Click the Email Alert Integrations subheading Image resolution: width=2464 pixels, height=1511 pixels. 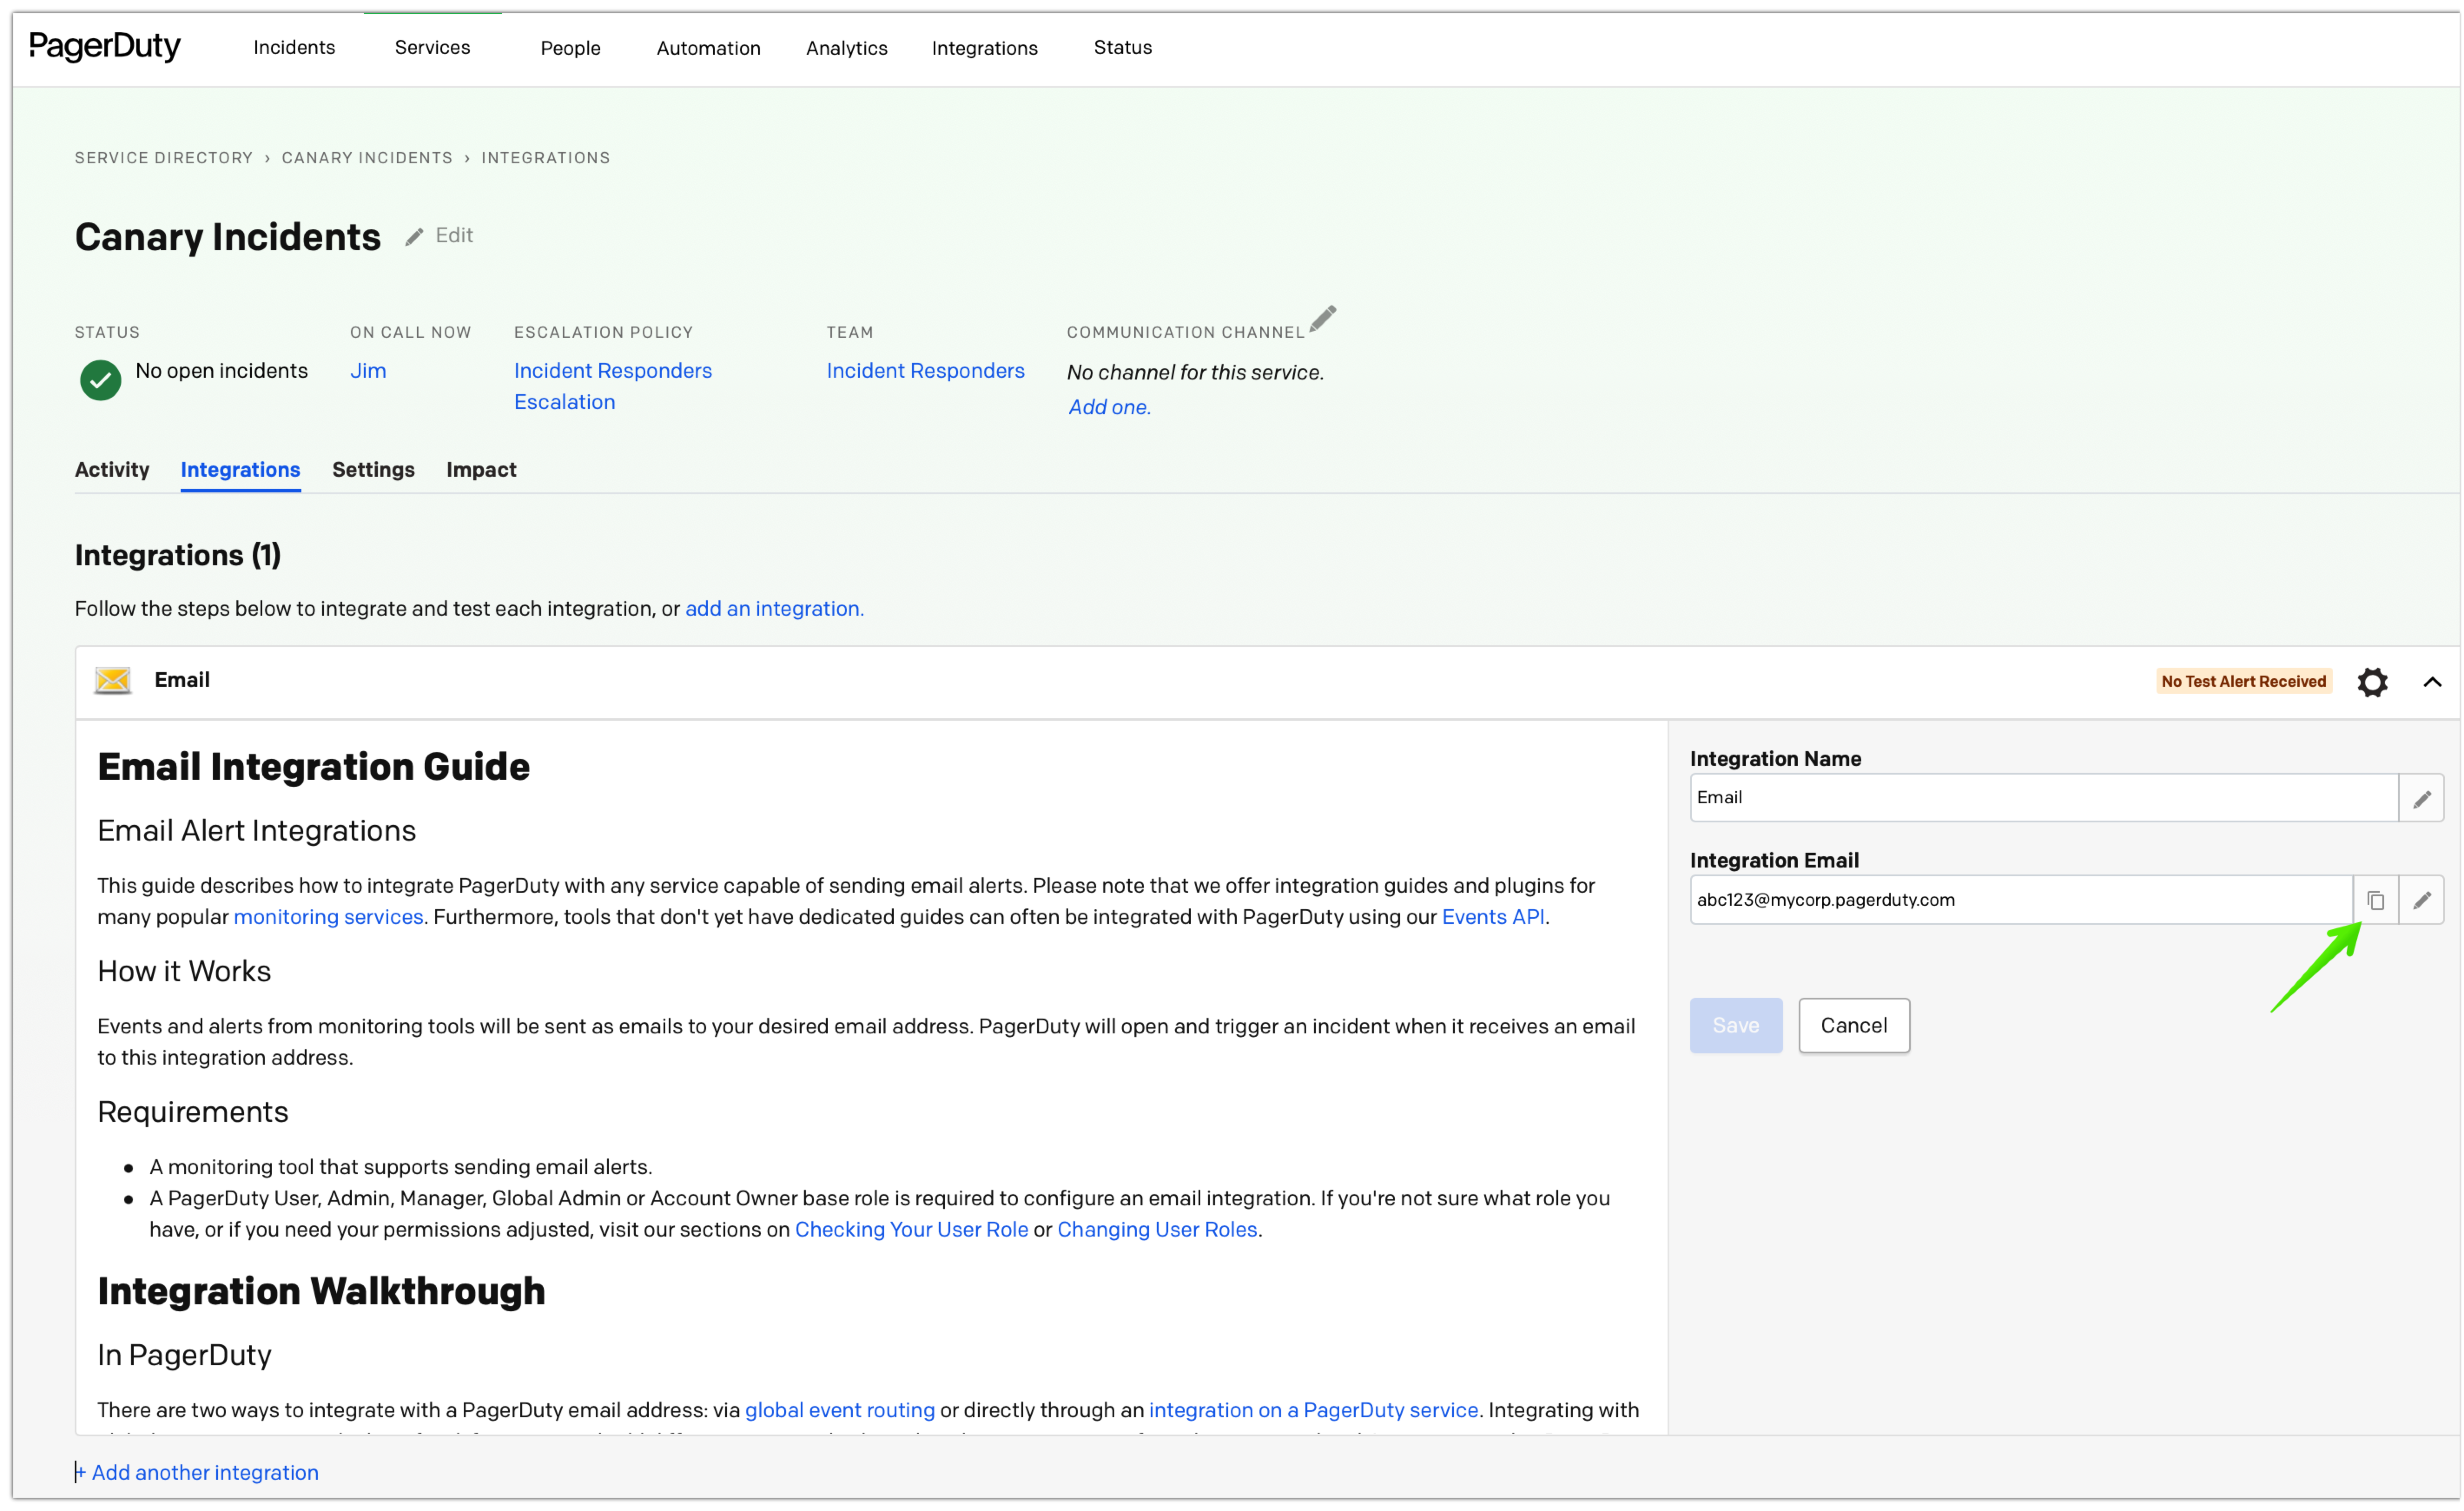[256, 830]
